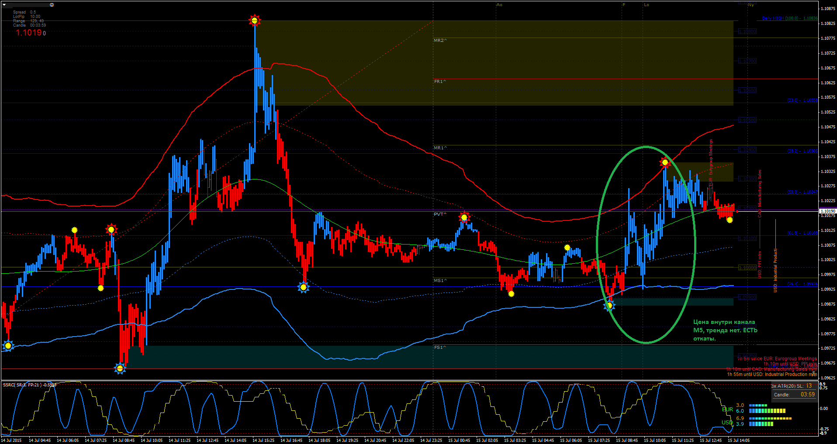
Task: Click the PVT^ pivot label
Action: click(x=440, y=214)
